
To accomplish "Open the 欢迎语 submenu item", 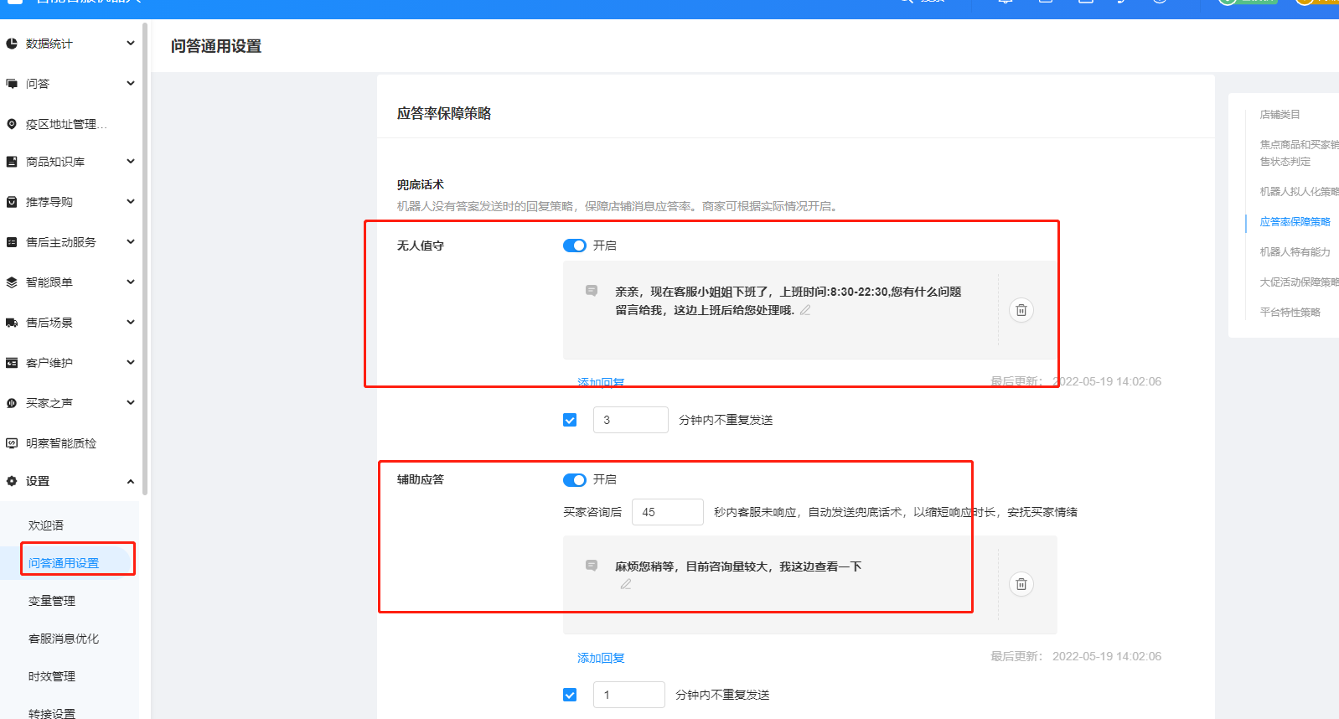I will pyautogui.click(x=46, y=525).
